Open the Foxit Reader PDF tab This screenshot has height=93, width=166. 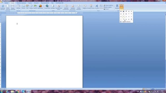tap(59, 3)
